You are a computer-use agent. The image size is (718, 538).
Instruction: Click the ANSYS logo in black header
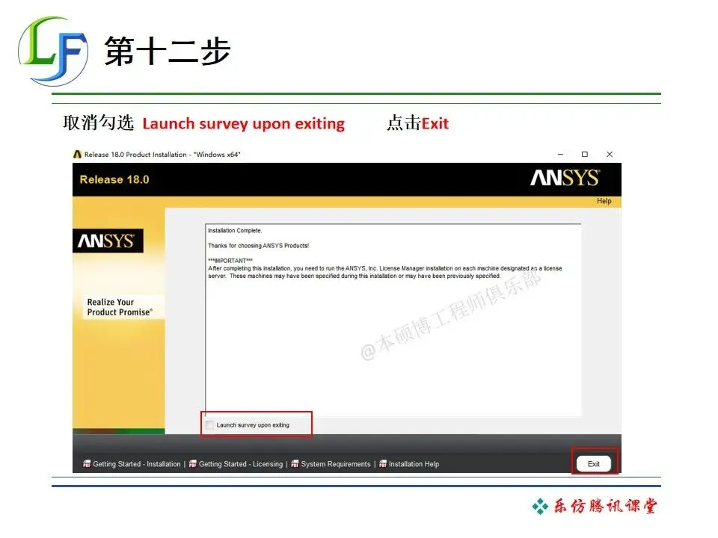pyautogui.click(x=565, y=178)
